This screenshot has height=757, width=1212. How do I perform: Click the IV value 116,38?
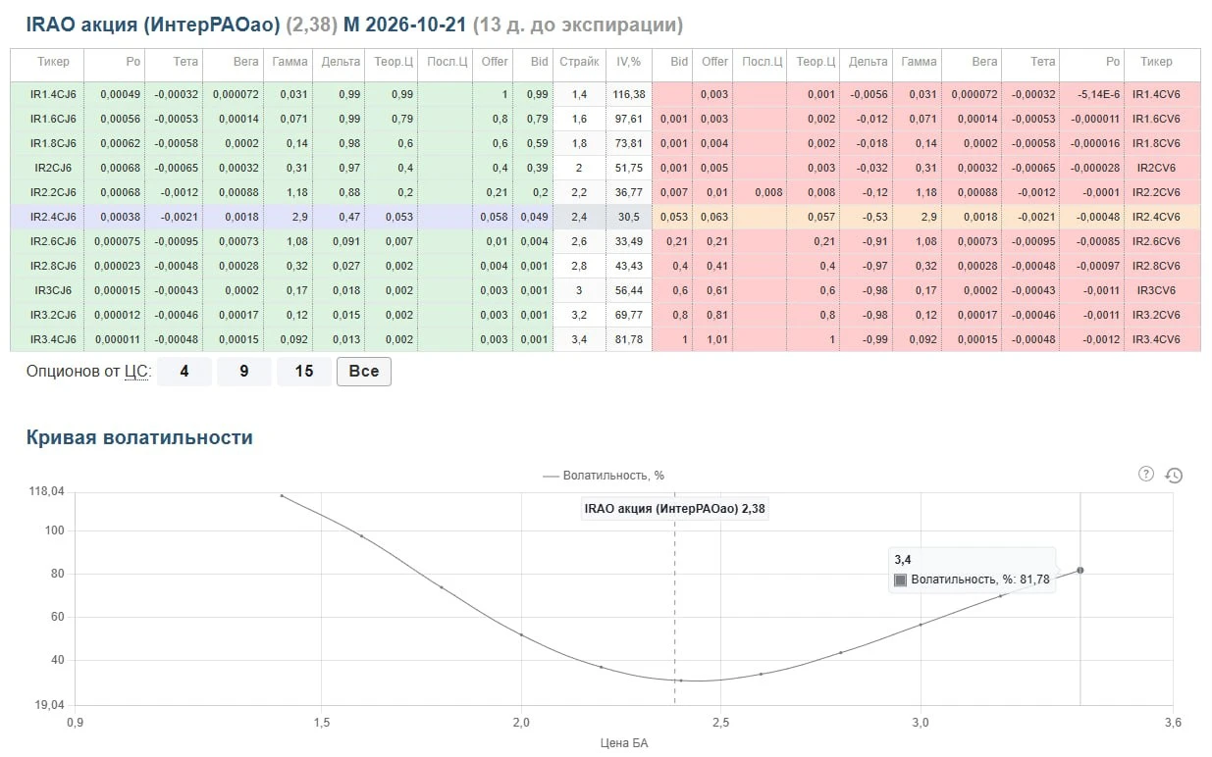pos(628,94)
